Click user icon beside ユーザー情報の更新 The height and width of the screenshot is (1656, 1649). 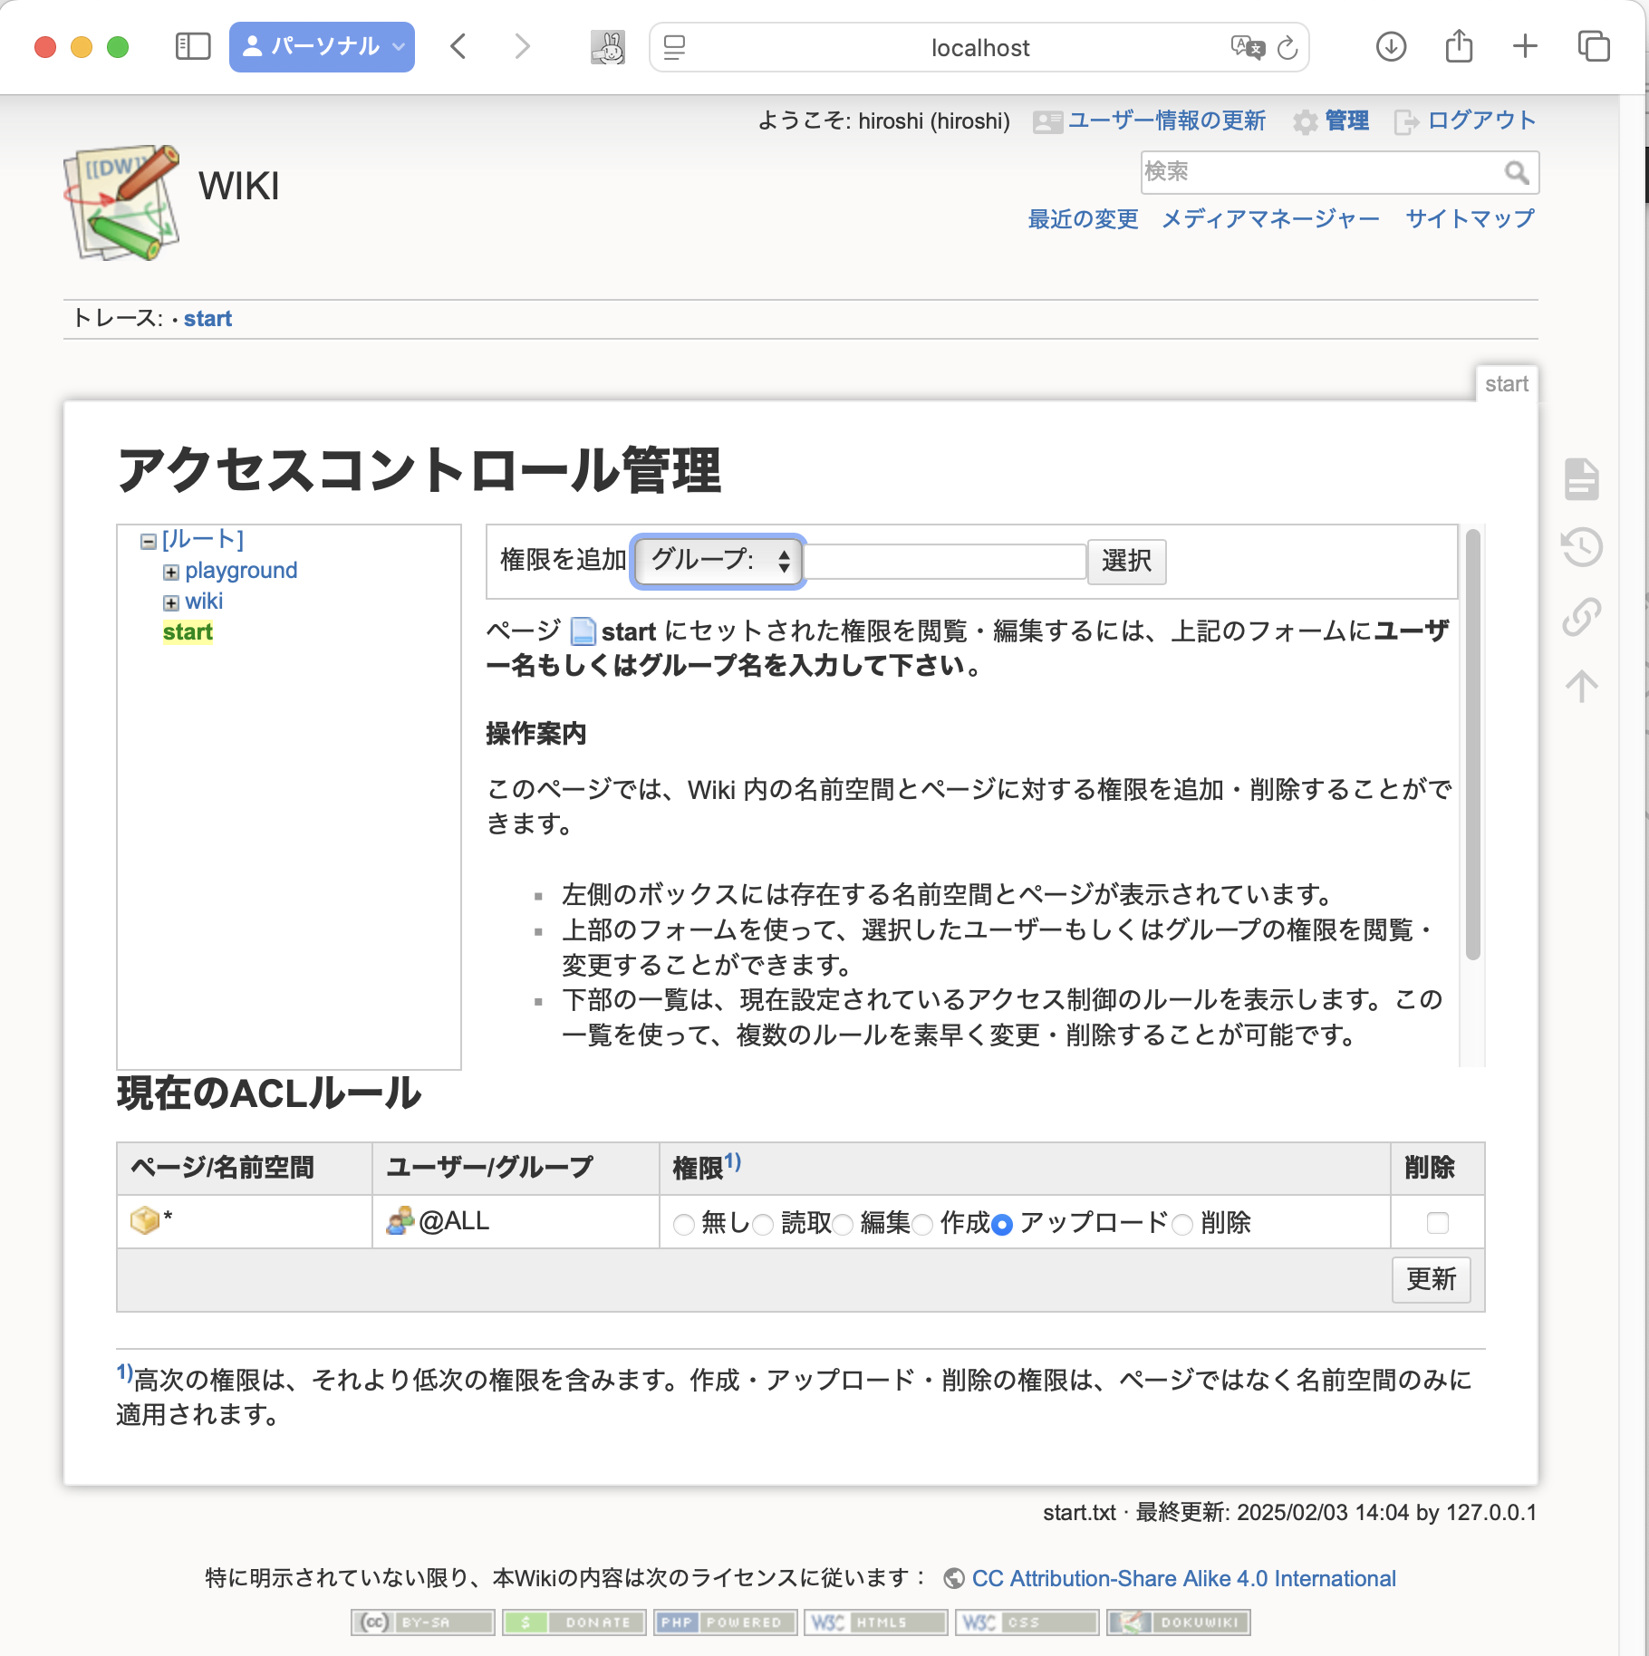(1046, 120)
